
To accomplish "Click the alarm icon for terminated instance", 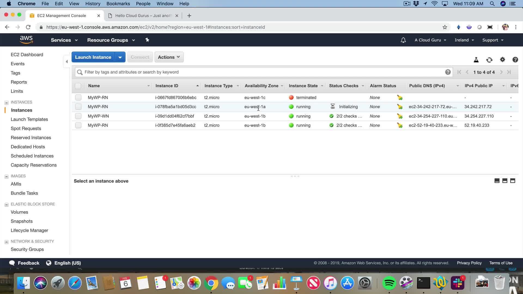I will [x=400, y=97].
